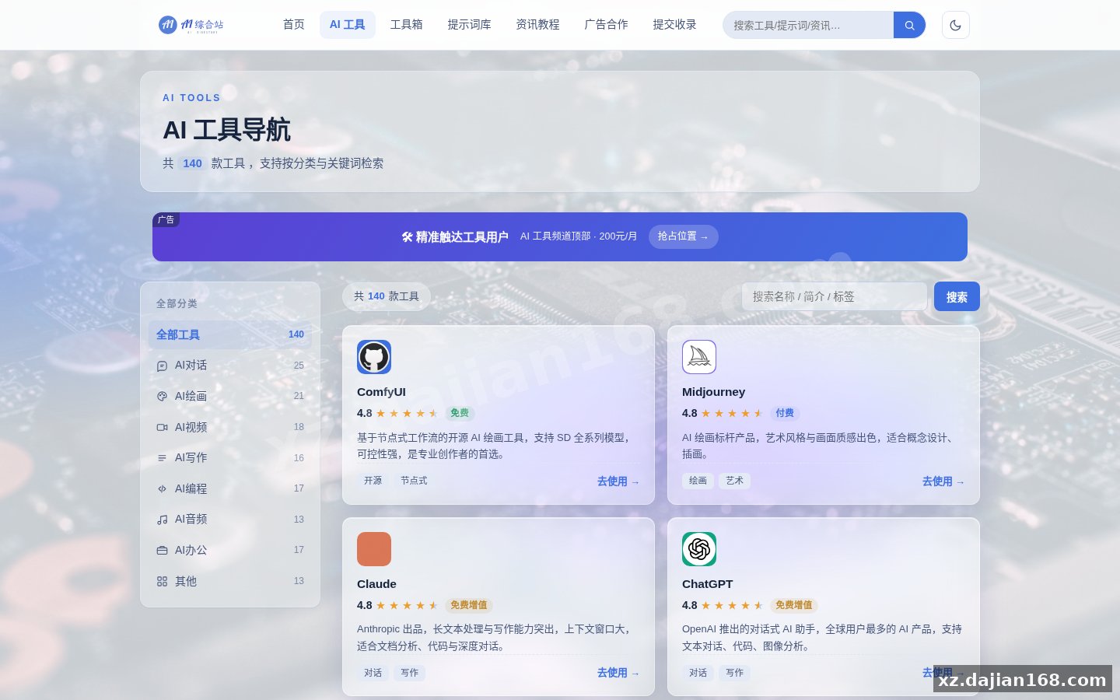Click 去使用 link on ComfyUI card
The height and width of the screenshot is (700, 1120).
point(618,481)
